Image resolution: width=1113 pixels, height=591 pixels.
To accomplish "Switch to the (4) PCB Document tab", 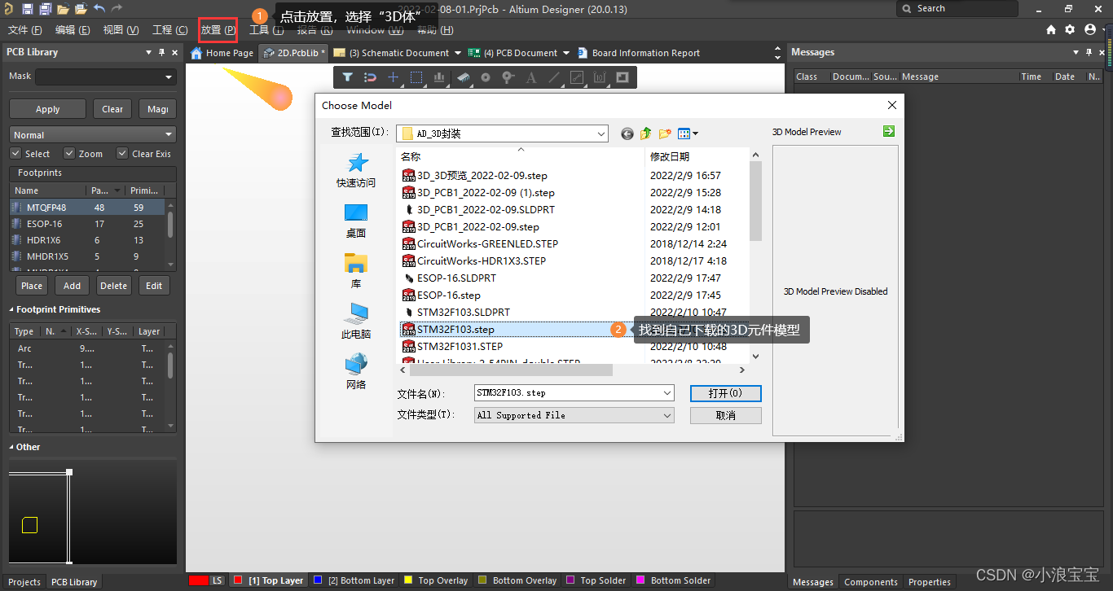I will [519, 53].
